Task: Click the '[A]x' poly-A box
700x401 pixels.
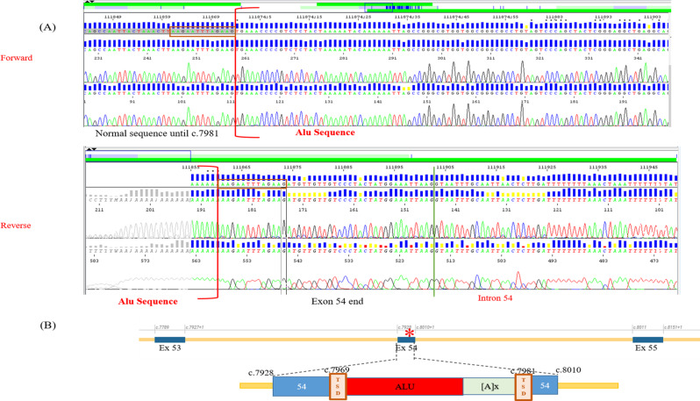Action: (x=489, y=386)
